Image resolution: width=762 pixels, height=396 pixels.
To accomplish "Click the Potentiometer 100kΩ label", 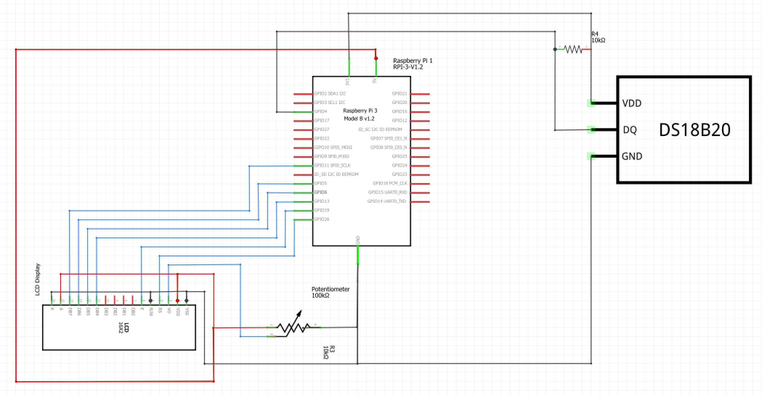I will click(x=331, y=292).
